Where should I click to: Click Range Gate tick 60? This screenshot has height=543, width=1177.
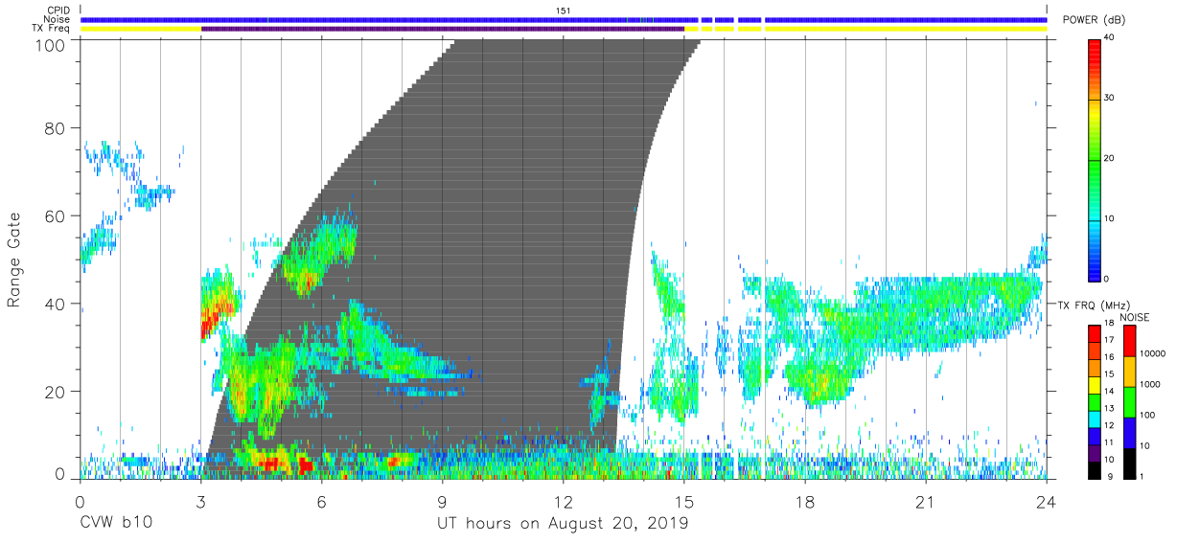coord(56,216)
